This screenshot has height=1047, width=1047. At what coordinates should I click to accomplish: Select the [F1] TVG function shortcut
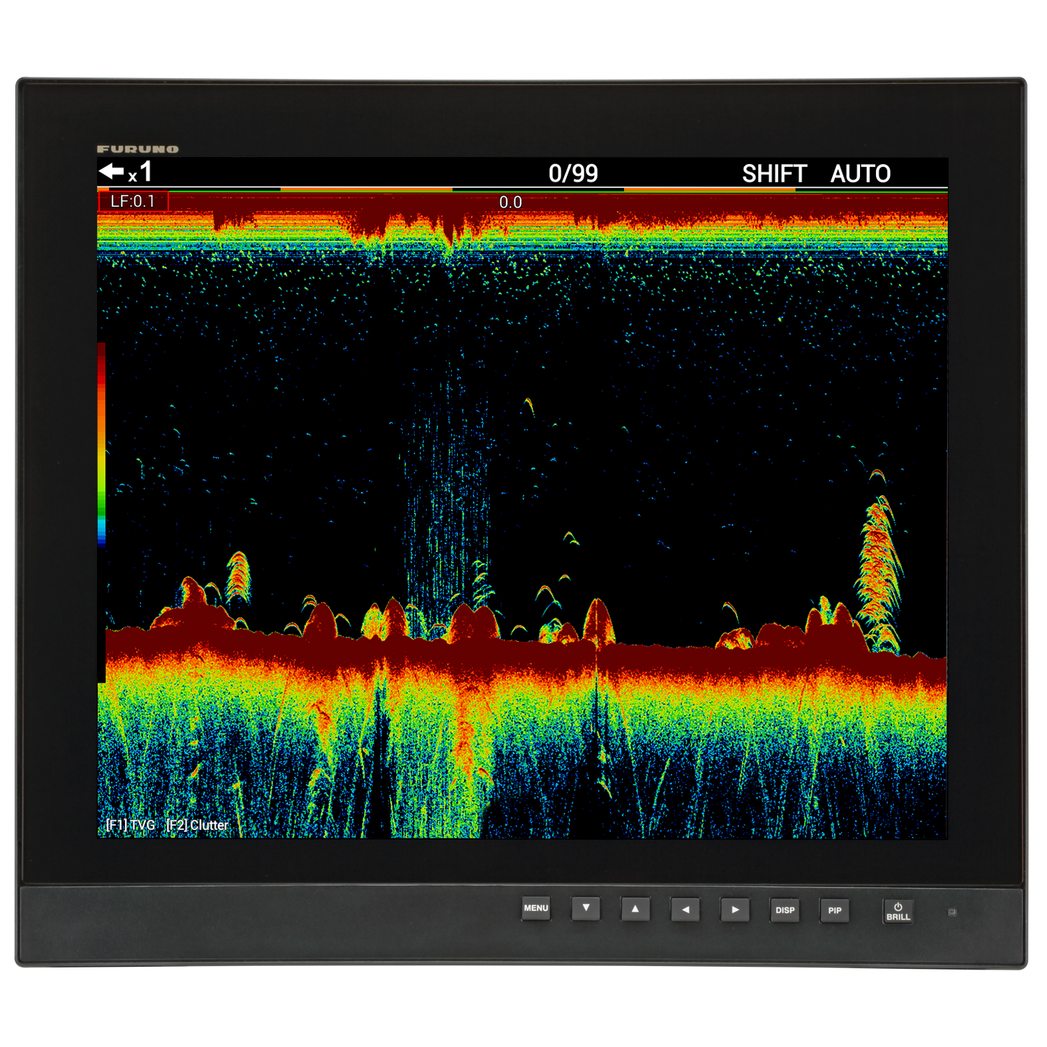[x=131, y=825]
